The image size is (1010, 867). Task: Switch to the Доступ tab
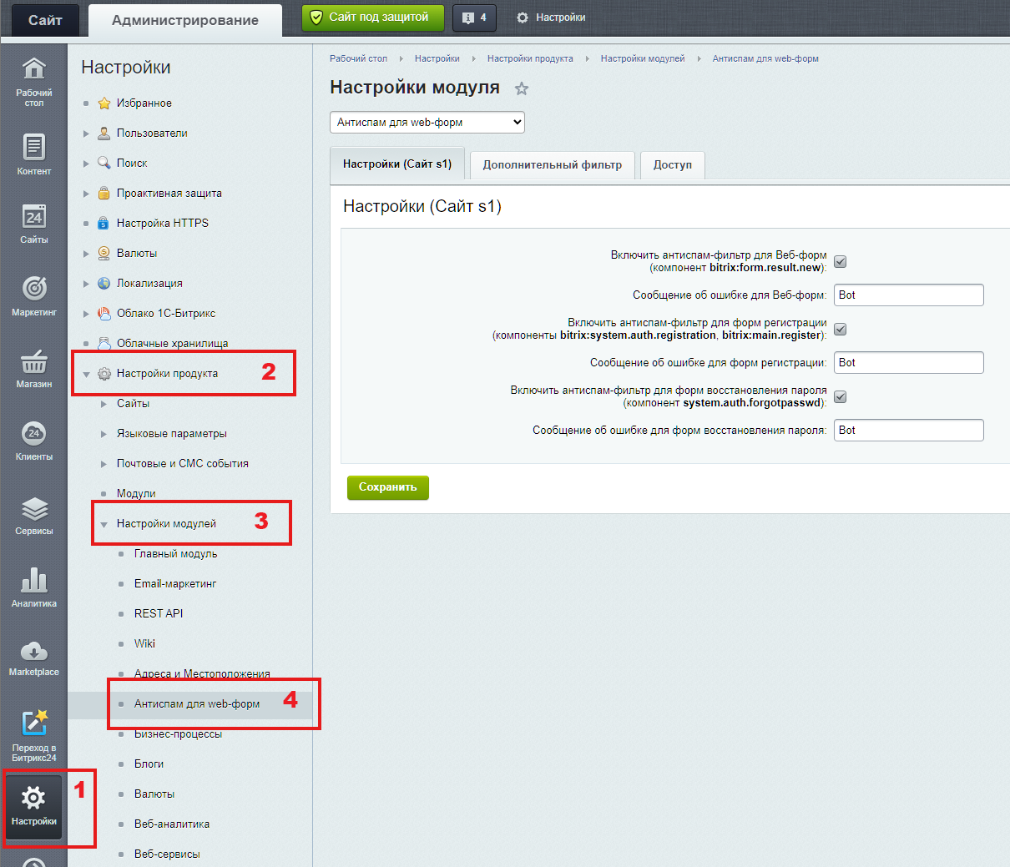click(x=673, y=164)
